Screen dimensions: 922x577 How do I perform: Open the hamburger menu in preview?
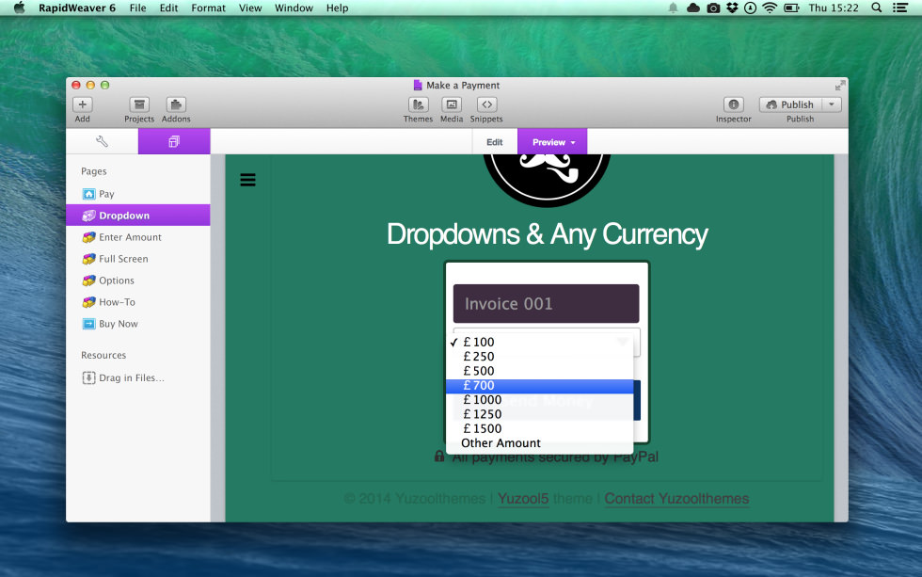(x=247, y=180)
